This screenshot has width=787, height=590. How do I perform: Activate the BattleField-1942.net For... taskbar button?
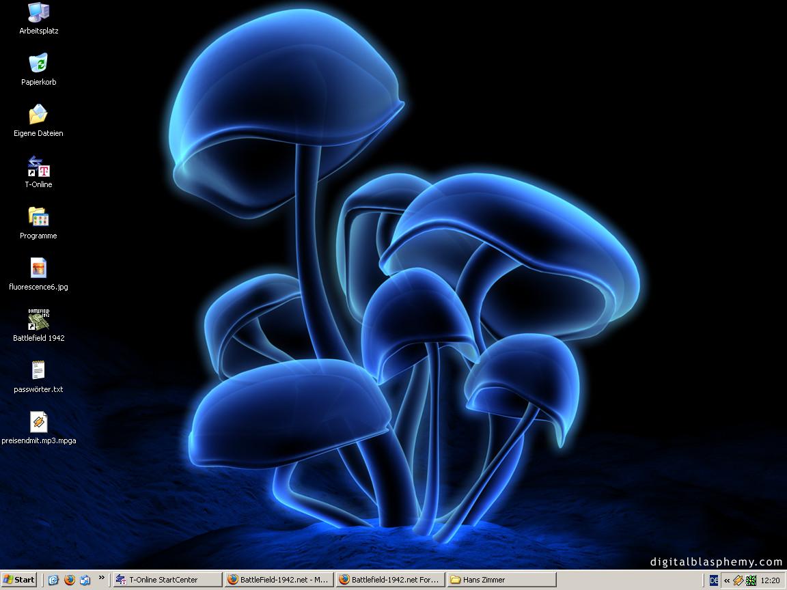[390, 580]
